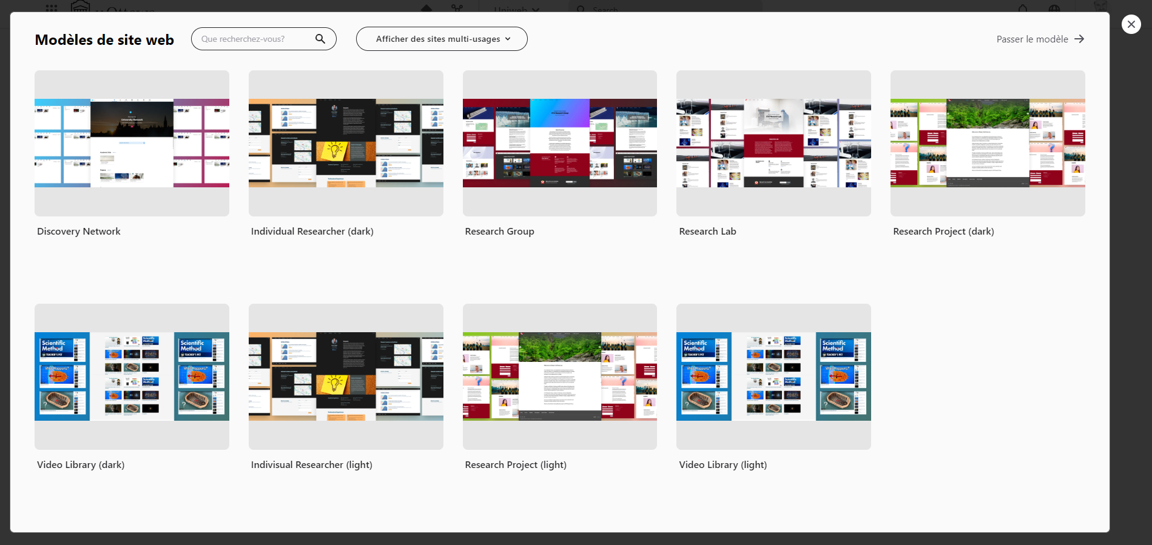Close the website templates dialog

(x=1131, y=24)
